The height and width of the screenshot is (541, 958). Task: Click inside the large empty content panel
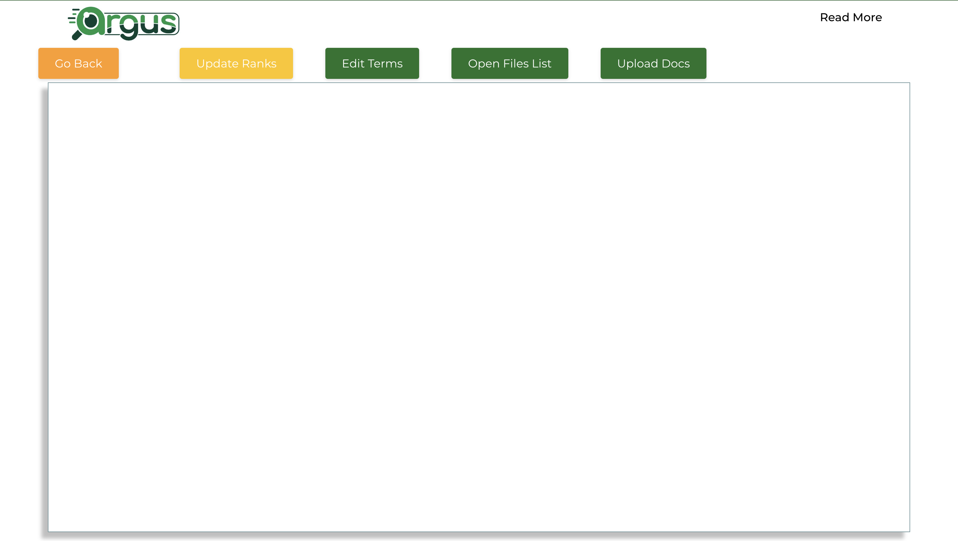tap(479, 307)
